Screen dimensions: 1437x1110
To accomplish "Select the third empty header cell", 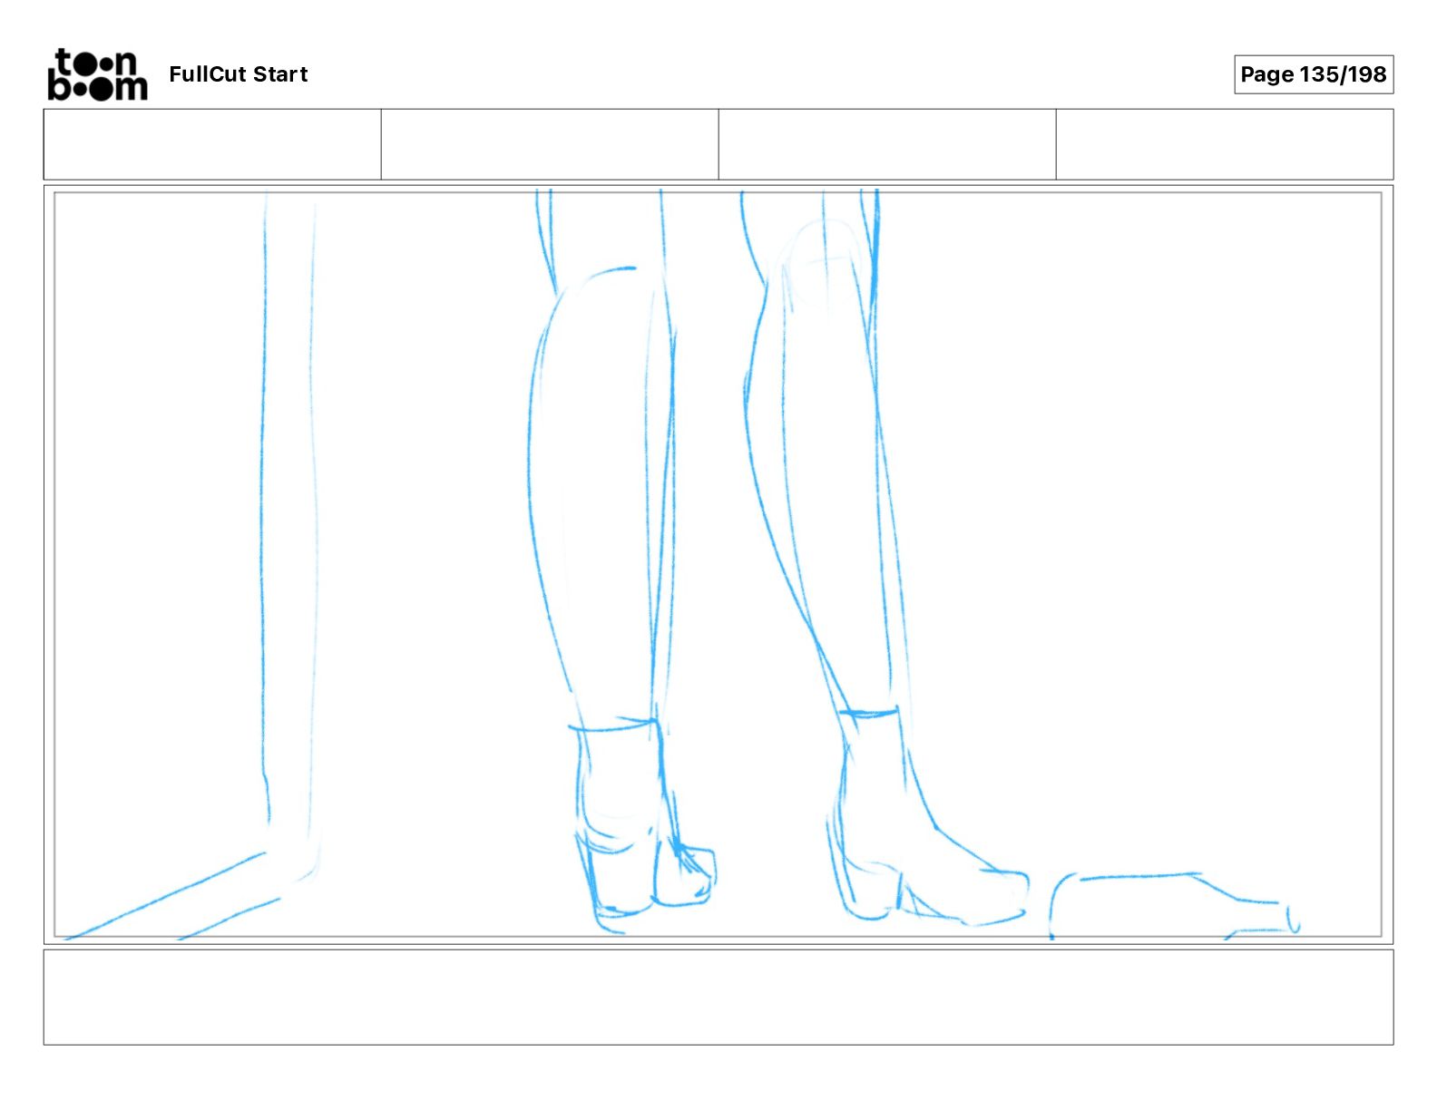I will click(x=887, y=144).
